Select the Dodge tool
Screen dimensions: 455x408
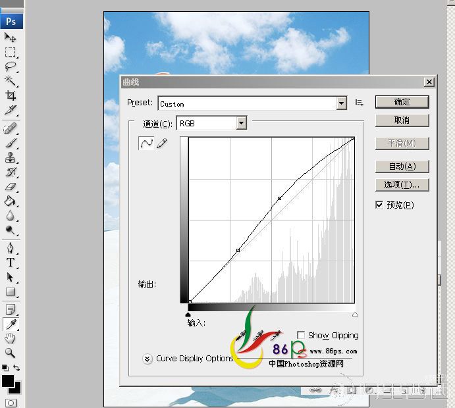(10, 230)
